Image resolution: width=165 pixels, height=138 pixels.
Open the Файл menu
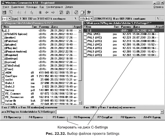6,7
